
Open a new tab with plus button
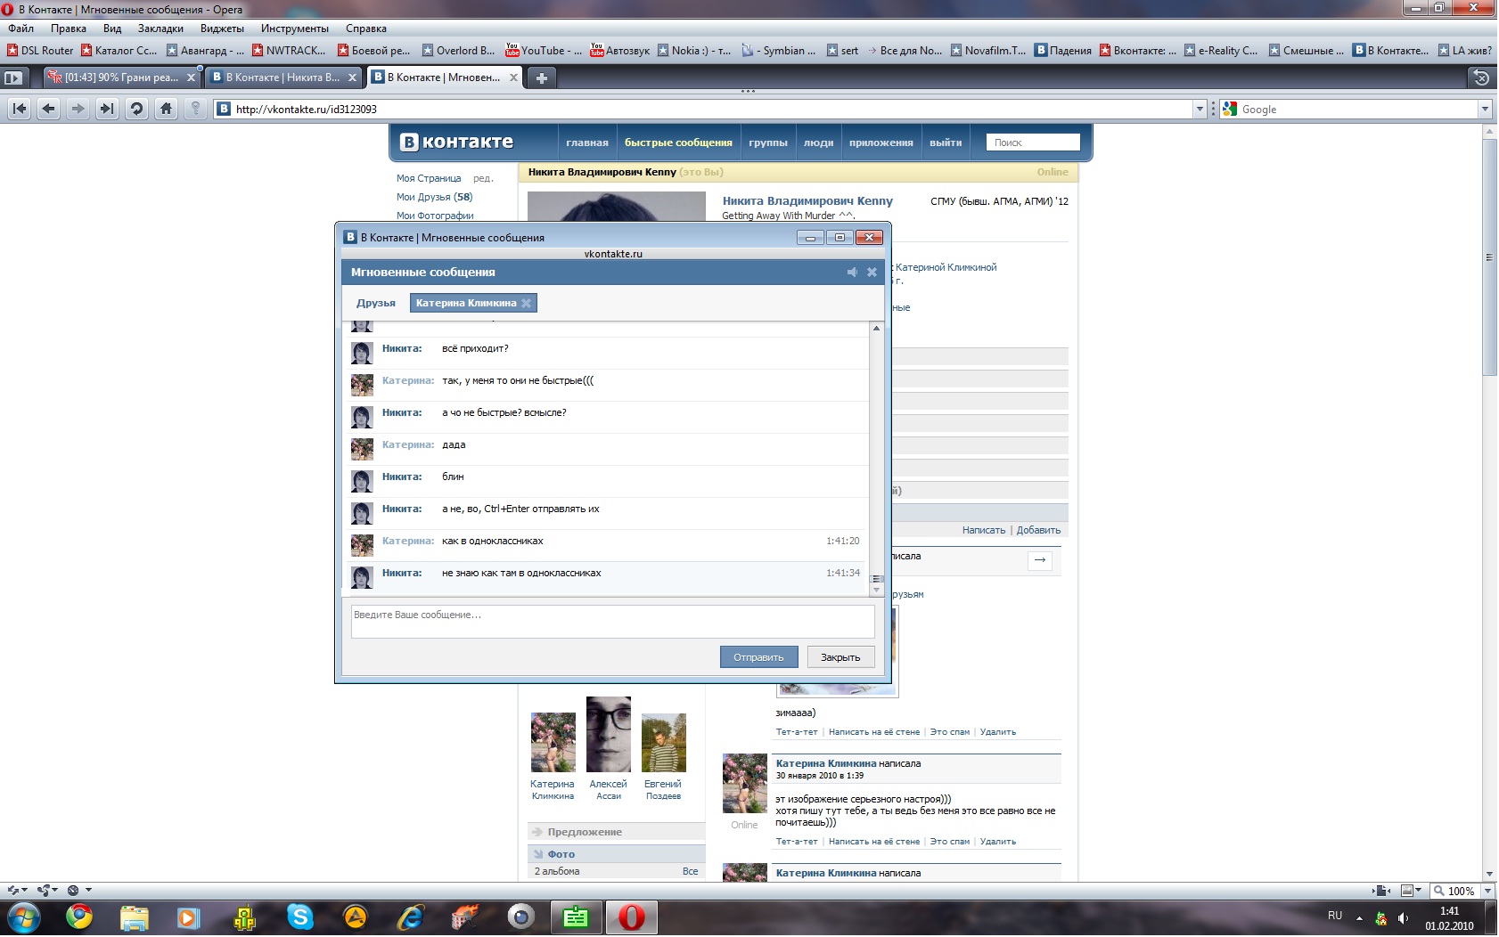click(541, 77)
